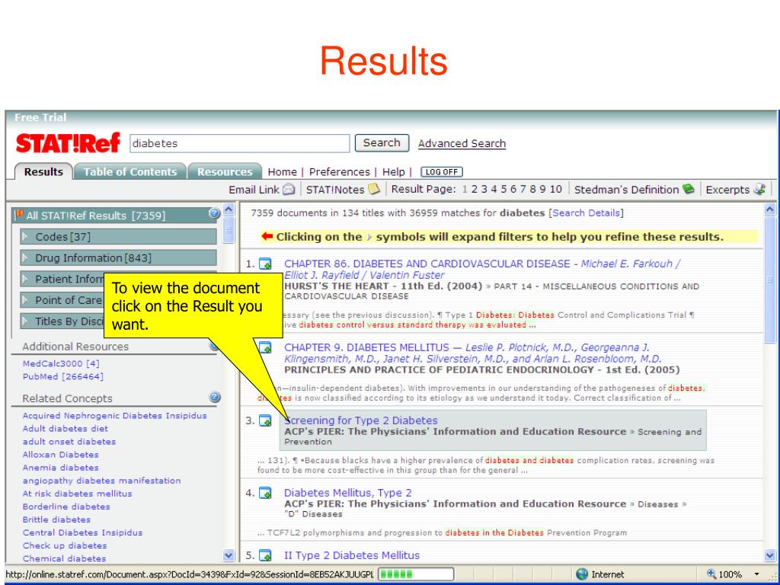Open the Search Details link
This screenshot has height=585, width=780.
(587, 213)
